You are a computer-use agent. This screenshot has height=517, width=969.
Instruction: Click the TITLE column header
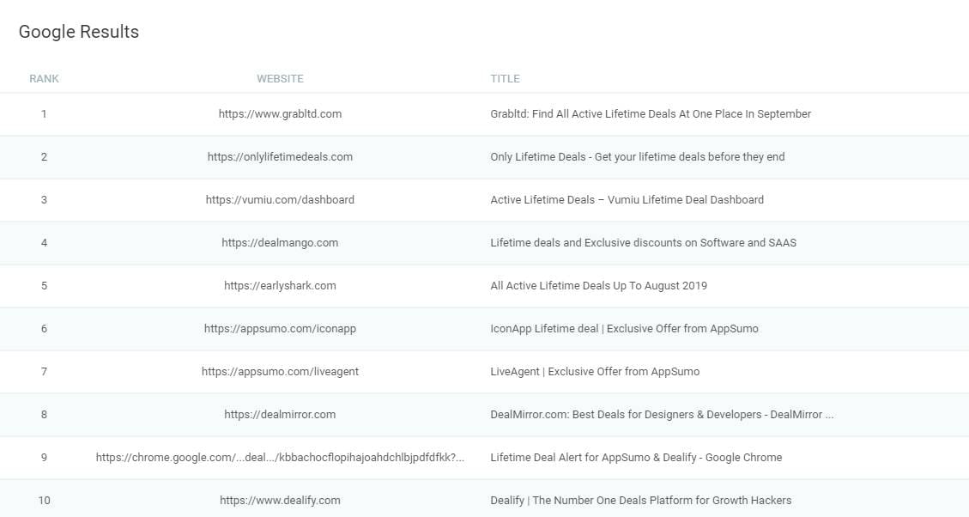pos(505,78)
